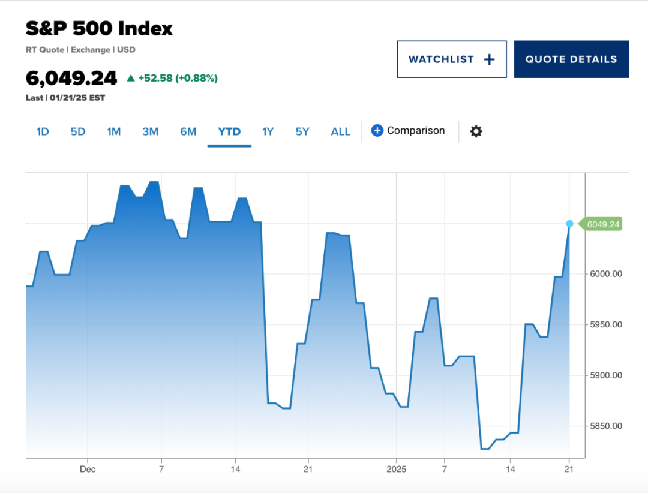Click the plus icon in Watchlist button

tap(489, 59)
